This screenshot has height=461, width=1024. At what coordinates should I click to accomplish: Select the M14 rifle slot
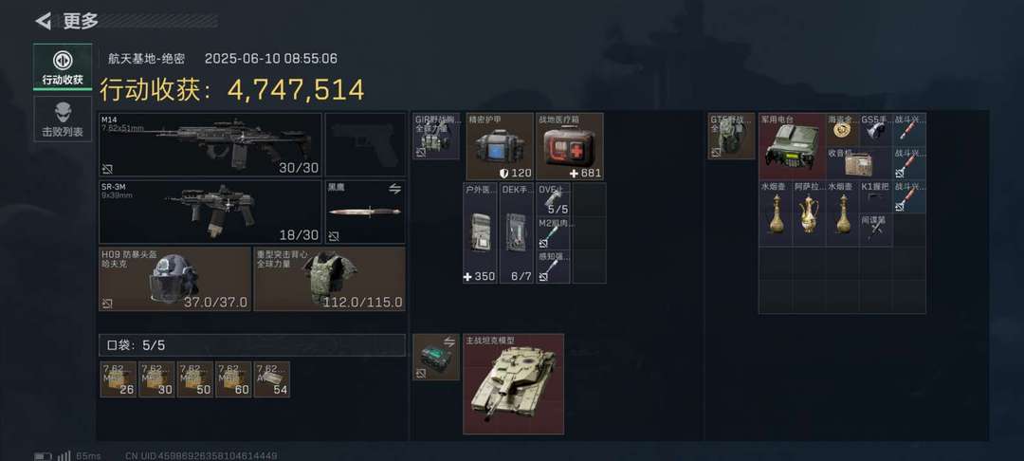[210, 144]
